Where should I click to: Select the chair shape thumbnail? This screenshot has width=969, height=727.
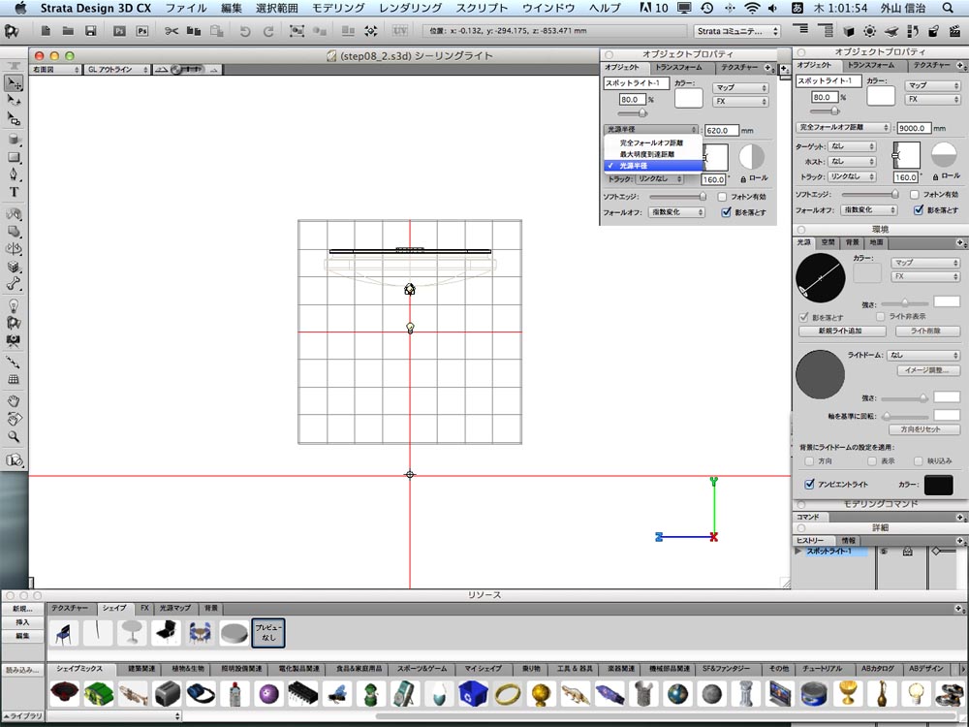[x=64, y=633]
